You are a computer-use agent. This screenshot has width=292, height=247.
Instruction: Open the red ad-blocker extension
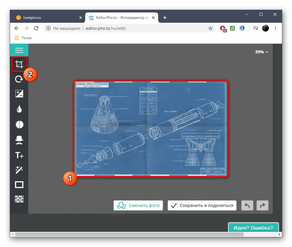pyautogui.click(x=223, y=29)
